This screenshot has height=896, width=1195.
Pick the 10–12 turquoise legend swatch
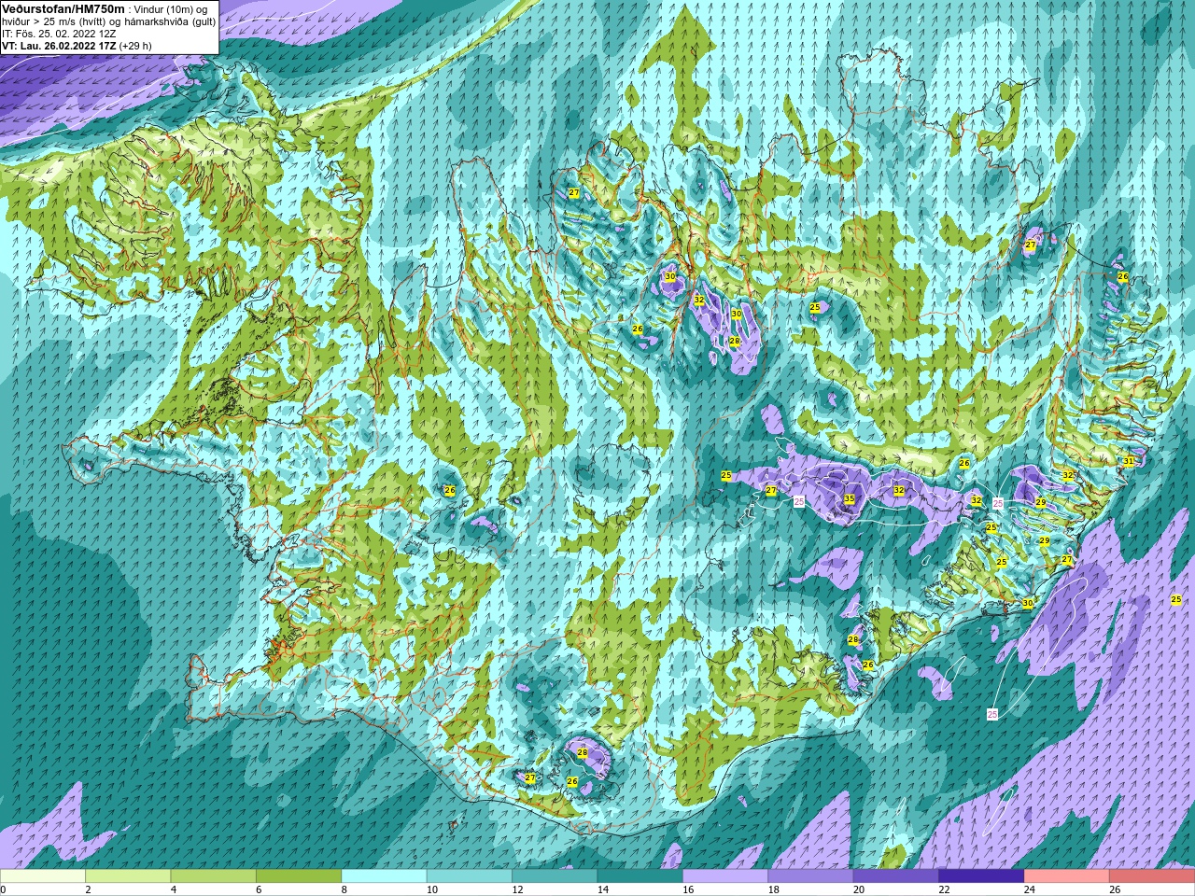click(470, 876)
